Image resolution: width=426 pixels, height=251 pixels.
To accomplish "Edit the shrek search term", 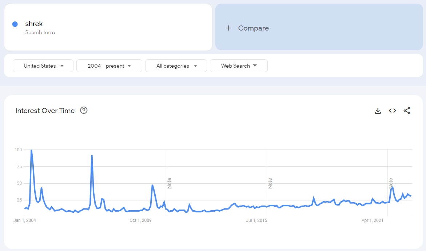I will click(34, 24).
